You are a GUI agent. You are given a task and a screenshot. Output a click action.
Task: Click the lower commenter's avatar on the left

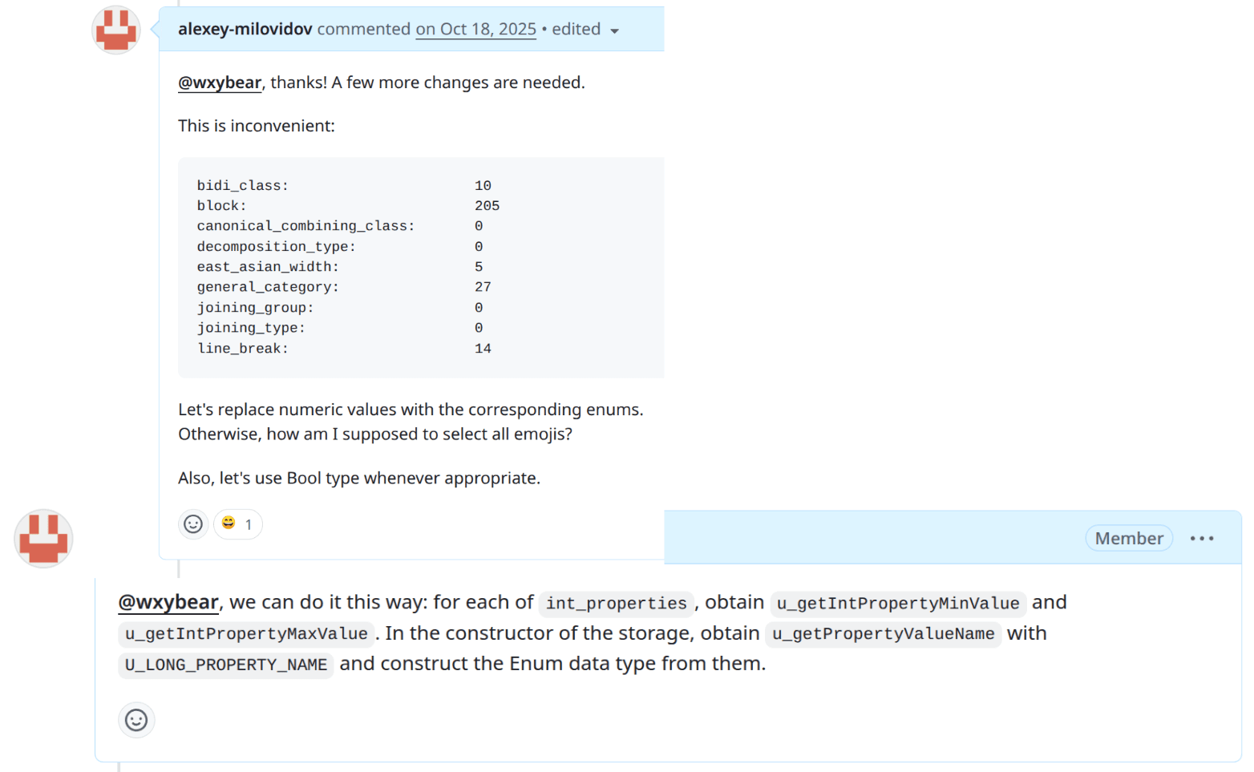point(43,539)
